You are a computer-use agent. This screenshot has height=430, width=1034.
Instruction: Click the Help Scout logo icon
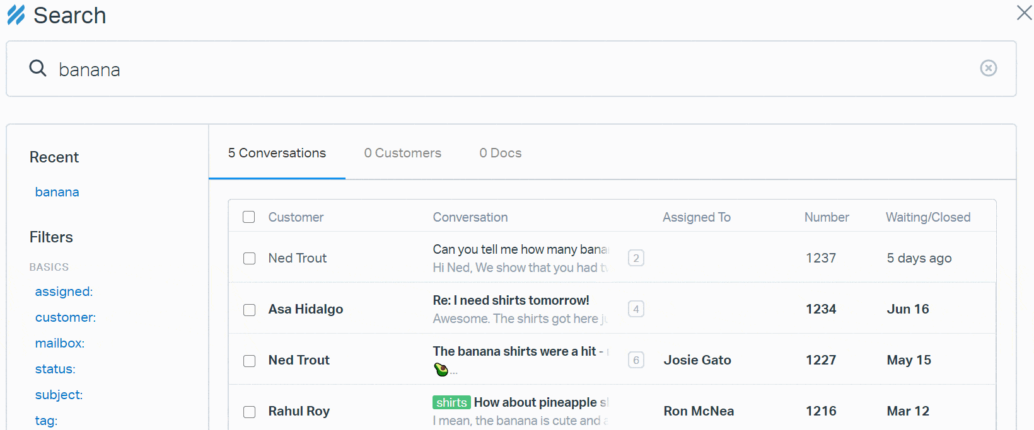click(x=16, y=15)
